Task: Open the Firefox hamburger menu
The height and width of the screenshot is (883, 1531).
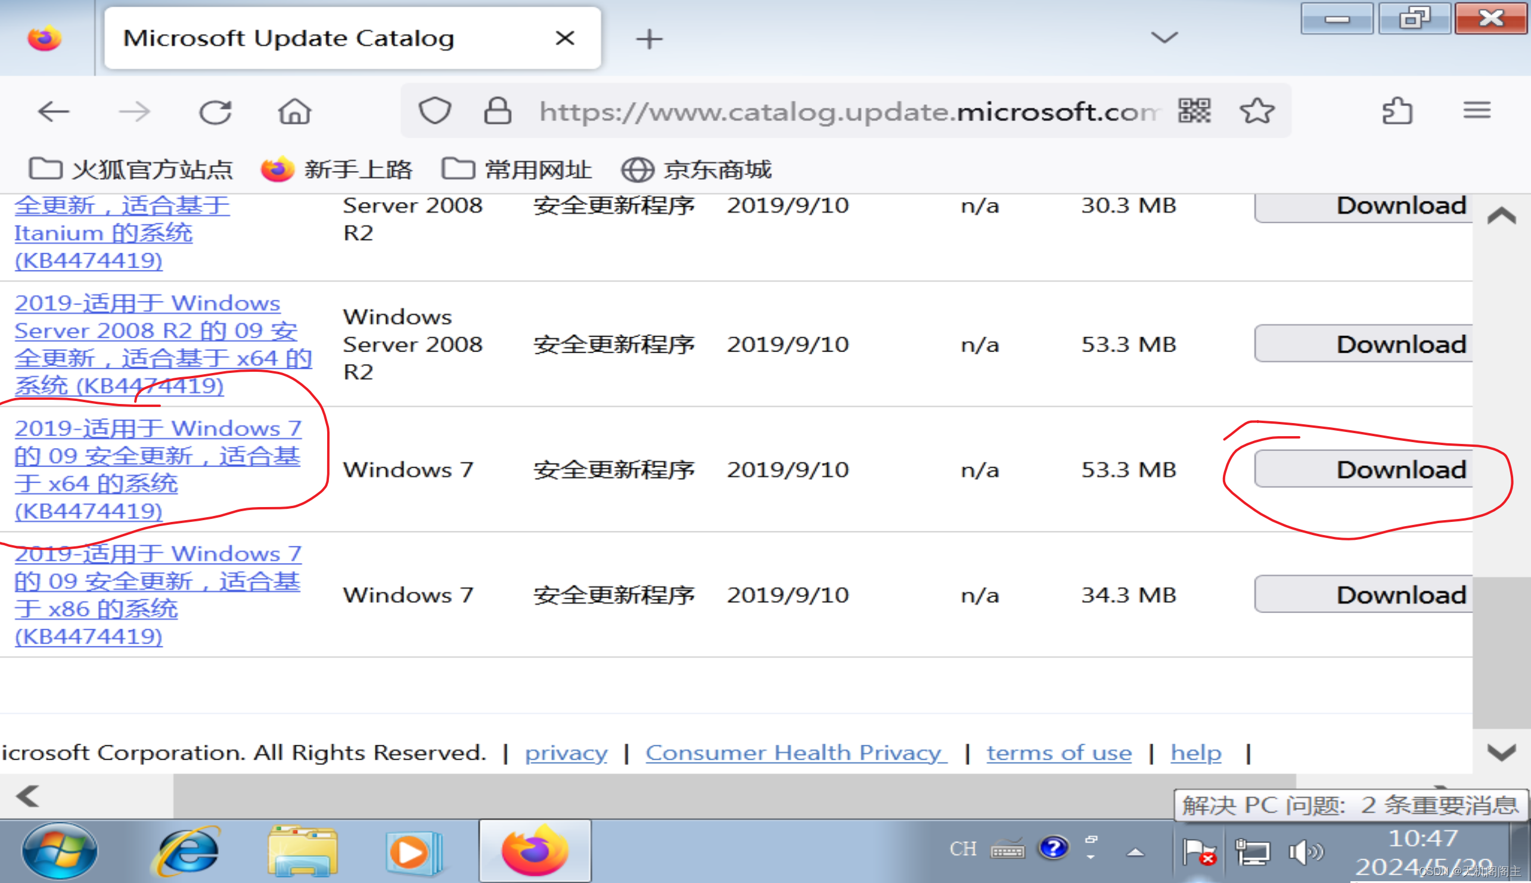Action: click(x=1476, y=111)
